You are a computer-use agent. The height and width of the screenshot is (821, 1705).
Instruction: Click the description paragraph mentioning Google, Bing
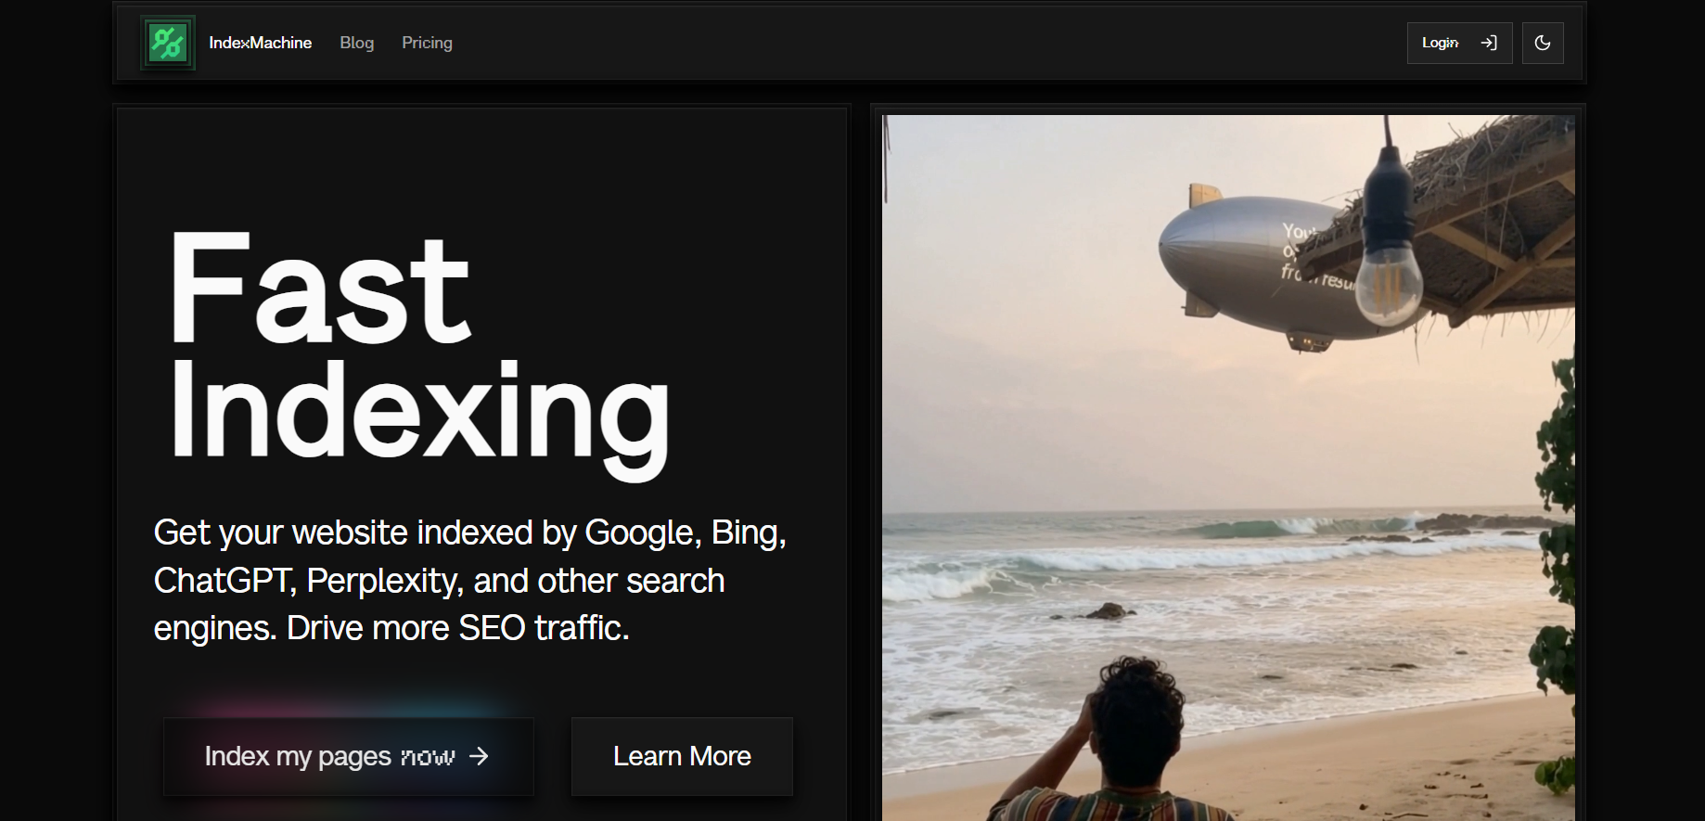[x=470, y=580]
